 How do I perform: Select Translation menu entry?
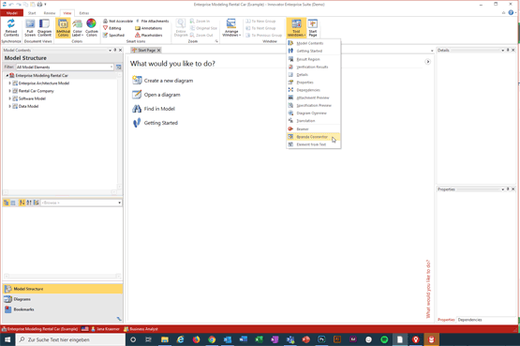tap(313, 121)
